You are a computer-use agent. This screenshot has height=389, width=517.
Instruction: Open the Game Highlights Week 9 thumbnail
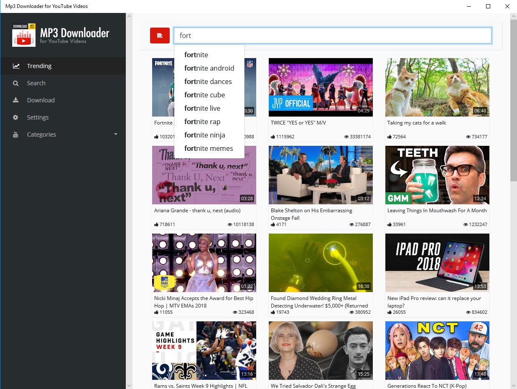coord(204,351)
